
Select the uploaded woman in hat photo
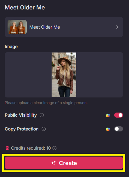click(x=64, y=75)
